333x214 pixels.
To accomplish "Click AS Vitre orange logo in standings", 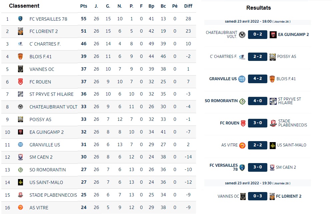I will tap(20, 207).
